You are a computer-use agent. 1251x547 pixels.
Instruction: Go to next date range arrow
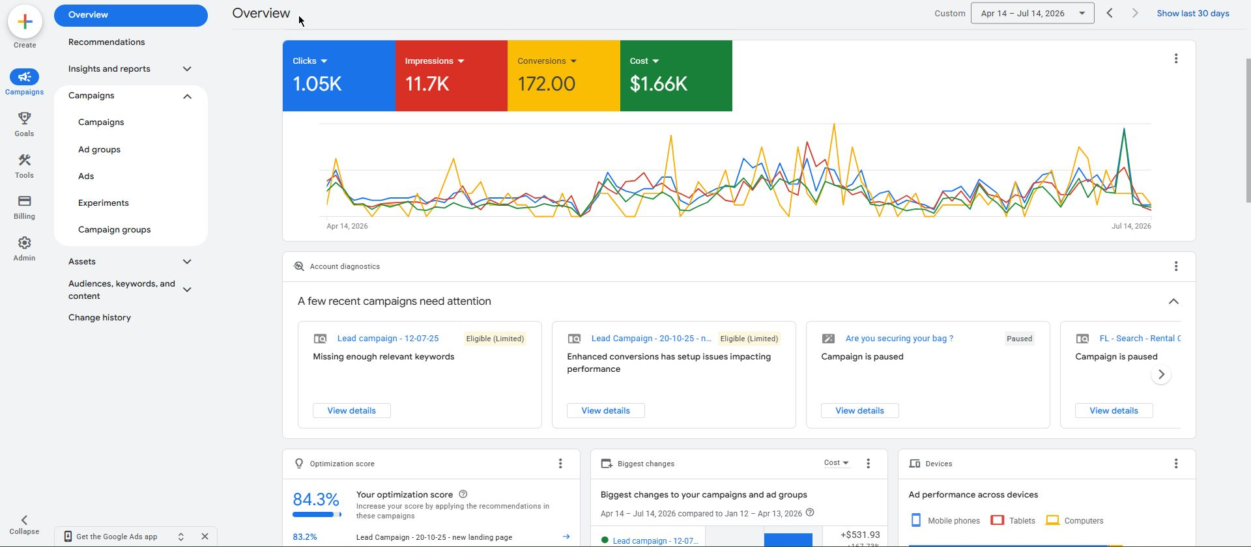coord(1135,13)
